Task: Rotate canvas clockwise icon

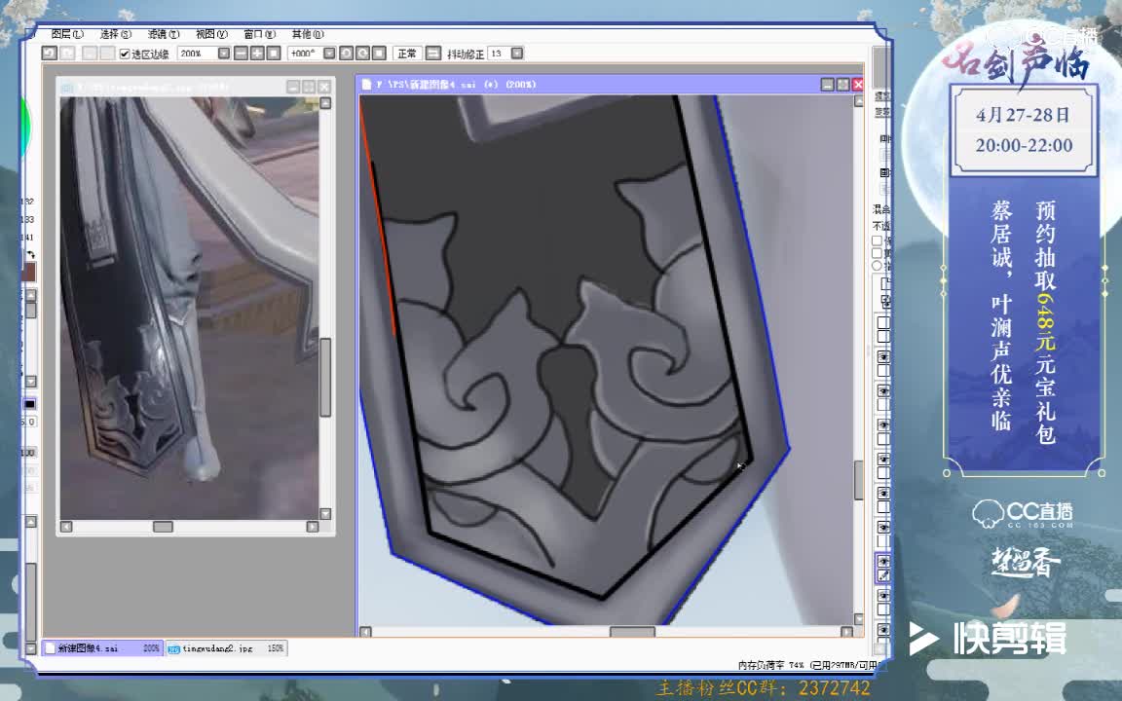Action: pyautogui.click(x=362, y=54)
